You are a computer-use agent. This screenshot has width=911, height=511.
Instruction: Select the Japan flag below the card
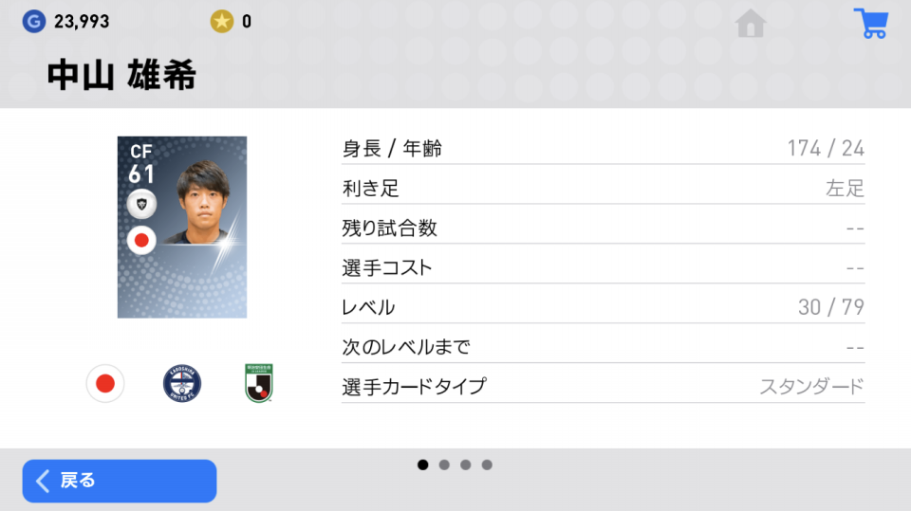pos(105,383)
